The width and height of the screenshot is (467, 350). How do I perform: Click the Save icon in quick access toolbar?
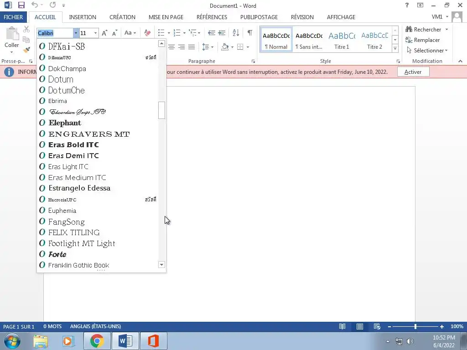click(x=21, y=5)
